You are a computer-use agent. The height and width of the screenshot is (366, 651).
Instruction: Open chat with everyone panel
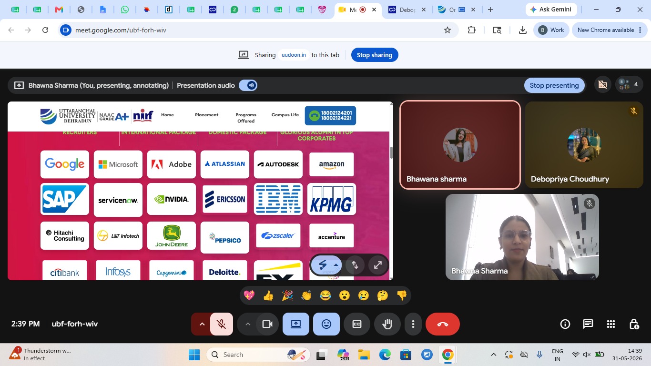pyautogui.click(x=588, y=324)
